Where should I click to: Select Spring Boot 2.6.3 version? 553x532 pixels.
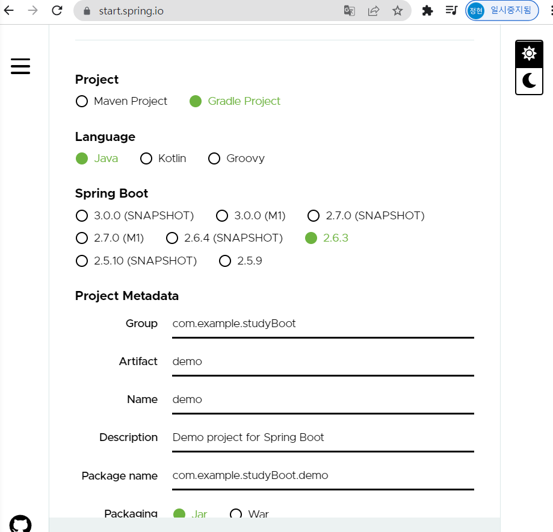tap(327, 238)
